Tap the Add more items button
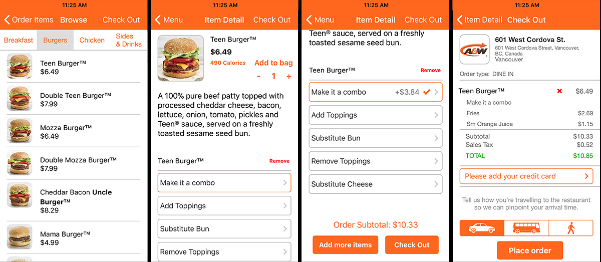 346,245
